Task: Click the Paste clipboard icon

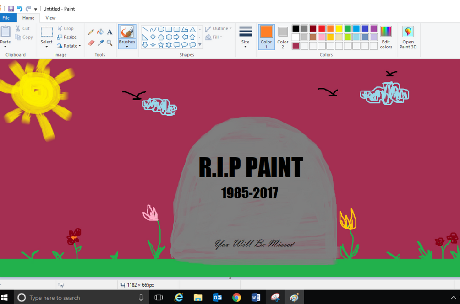Action: point(5,32)
